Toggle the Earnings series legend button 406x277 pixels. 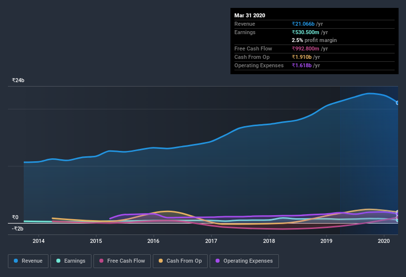[71, 261]
